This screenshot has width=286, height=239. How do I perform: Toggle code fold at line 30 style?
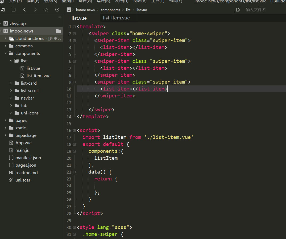pos(74,228)
